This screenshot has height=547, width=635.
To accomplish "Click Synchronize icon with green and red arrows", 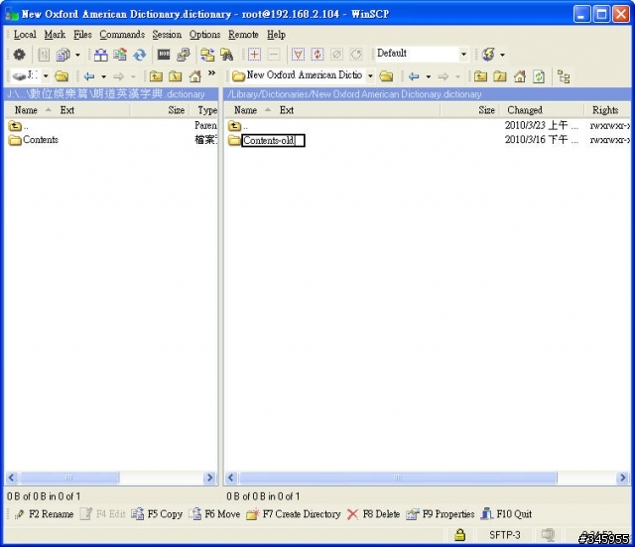I will pos(120,55).
